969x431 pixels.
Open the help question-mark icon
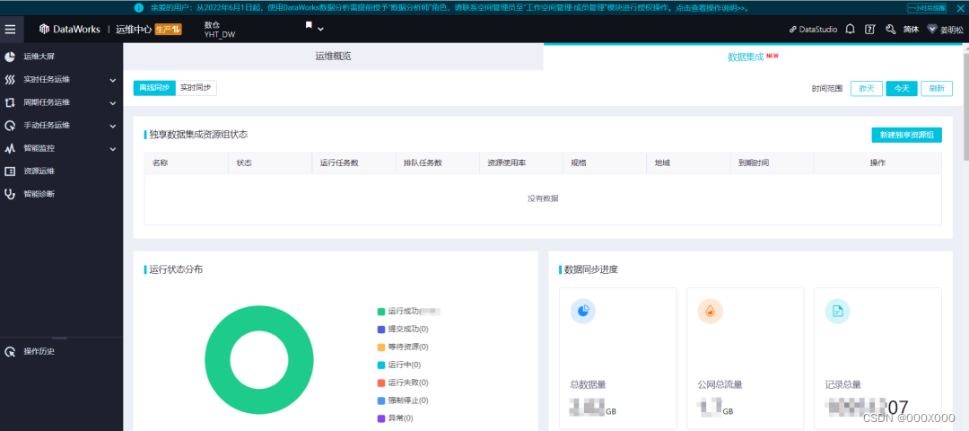pyautogui.click(x=869, y=29)
